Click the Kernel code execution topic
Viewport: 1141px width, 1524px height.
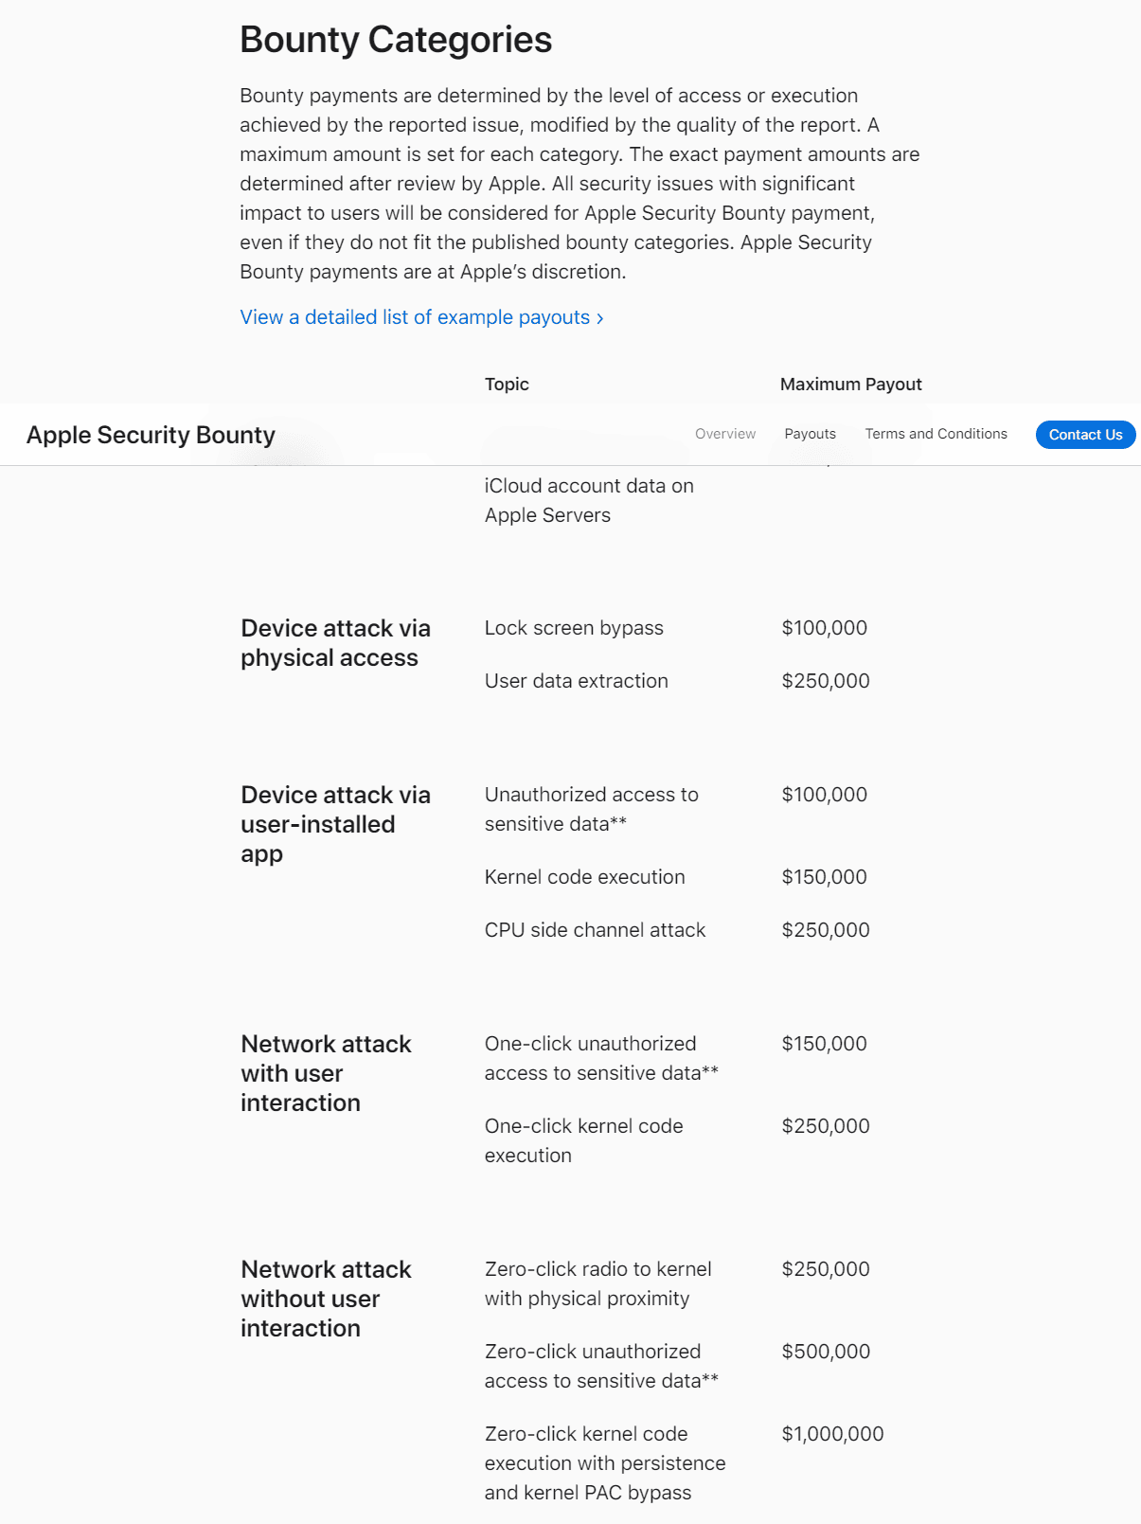tap(584, 877)
